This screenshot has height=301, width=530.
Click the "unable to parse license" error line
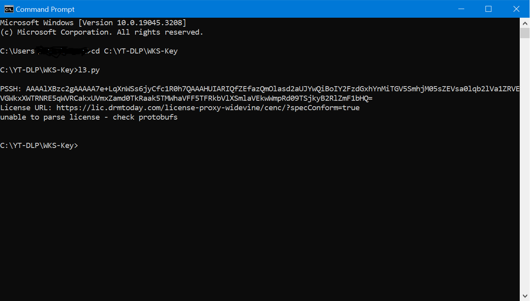click(x=89, y=117)
